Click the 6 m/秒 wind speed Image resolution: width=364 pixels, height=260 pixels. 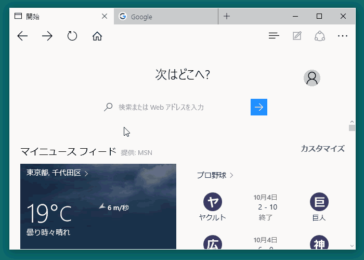click(x=118, y=207)
